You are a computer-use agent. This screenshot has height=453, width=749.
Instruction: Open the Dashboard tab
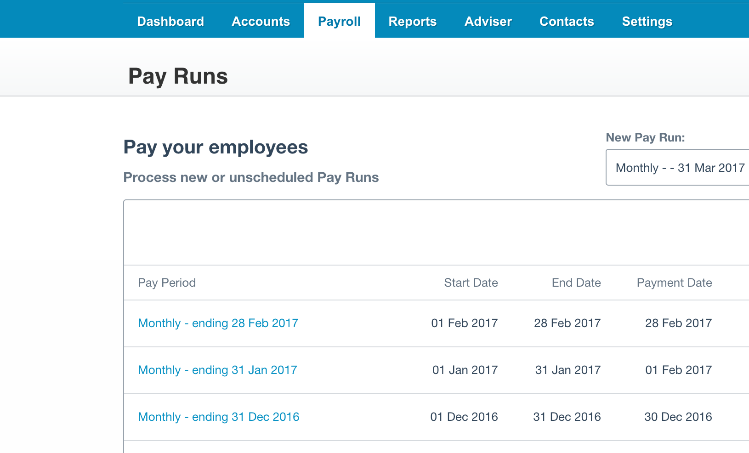point(170,22)
